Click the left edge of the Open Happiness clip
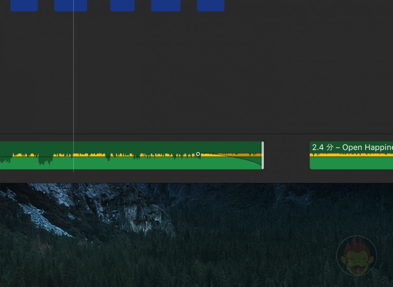This screenshot has width=393, height=287. 310,155
